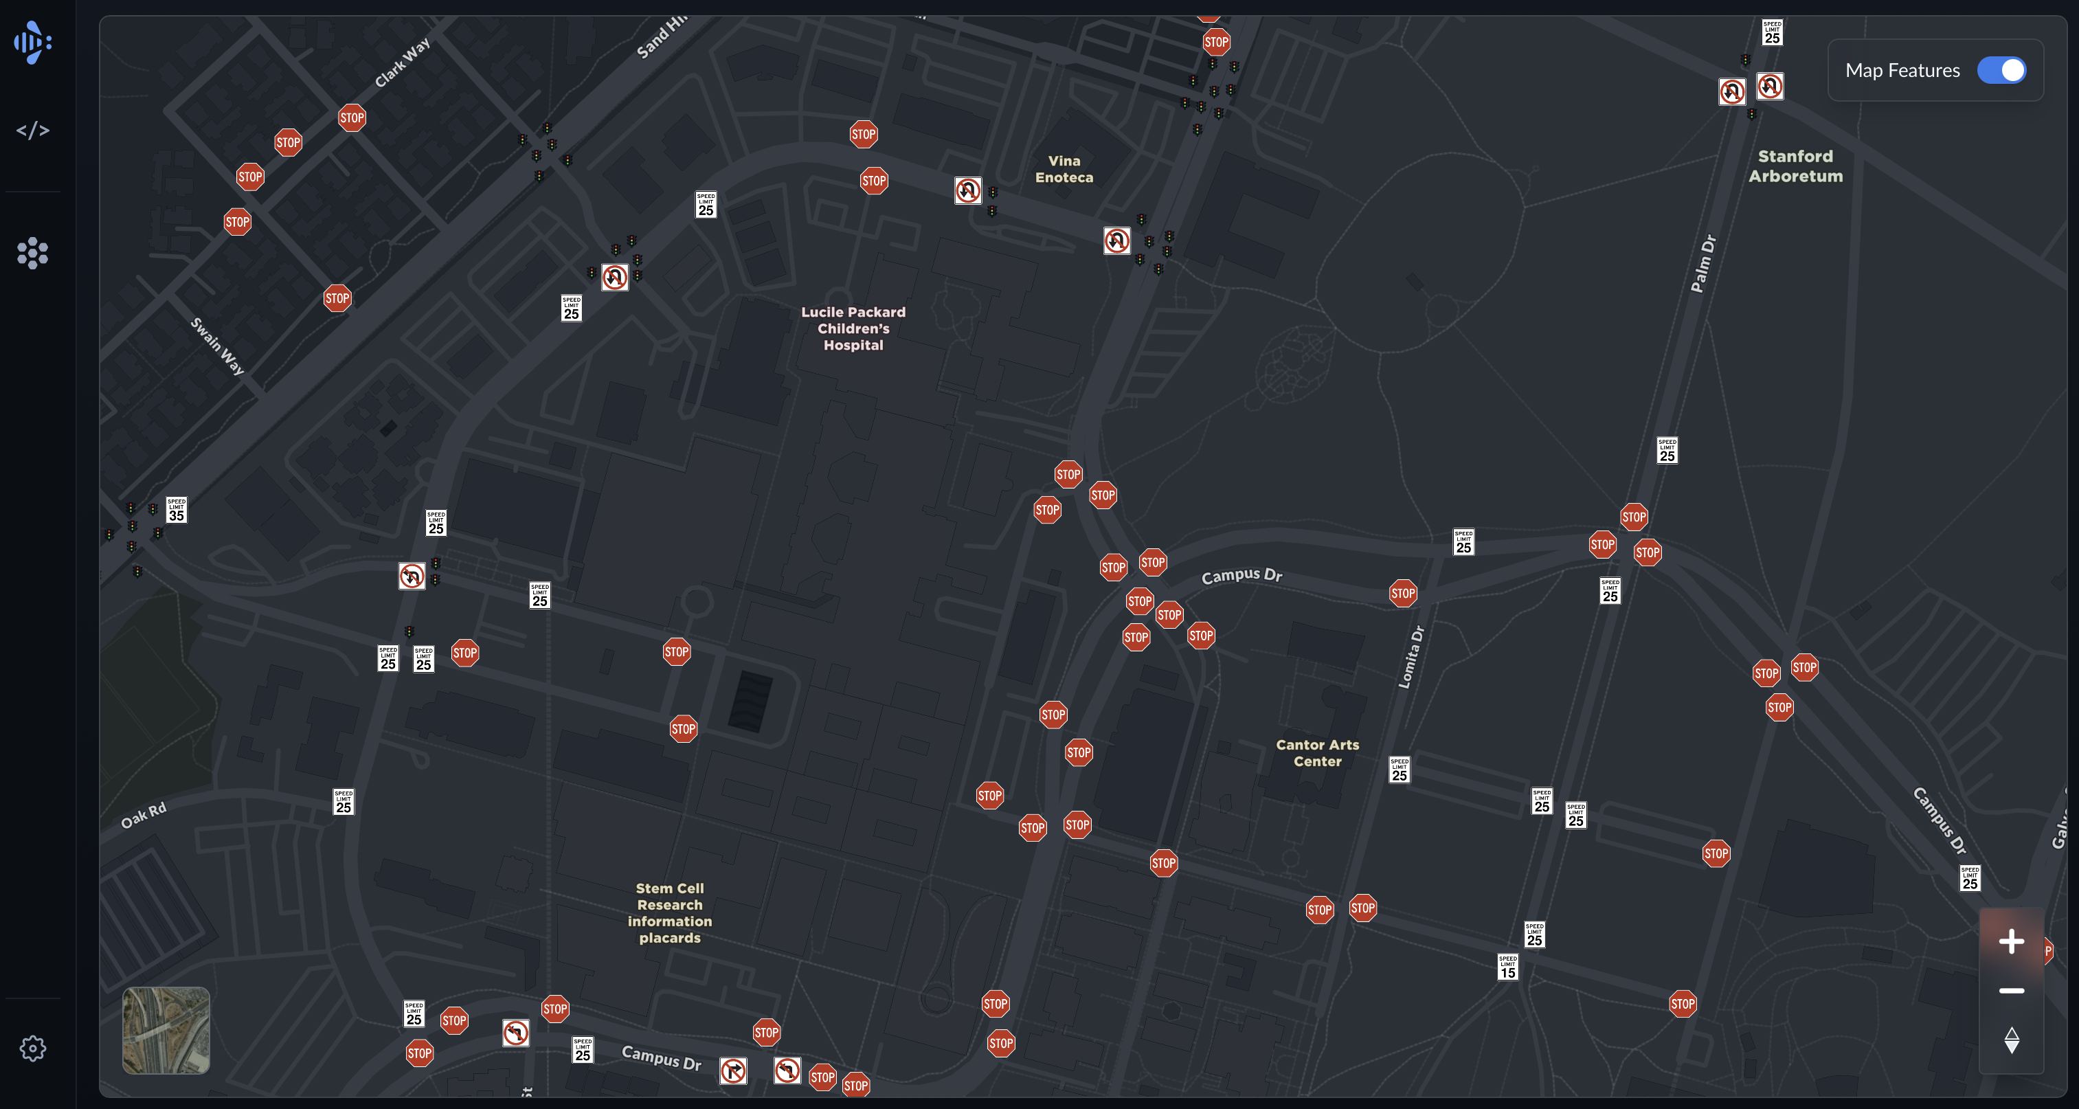2079x1109 pixels.
Task: Zoom in with the plus button
Action: pos(2011,941)
